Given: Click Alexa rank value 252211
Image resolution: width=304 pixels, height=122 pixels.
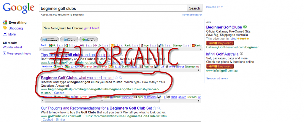Looking at the screenshot, I should pos(134,66).
